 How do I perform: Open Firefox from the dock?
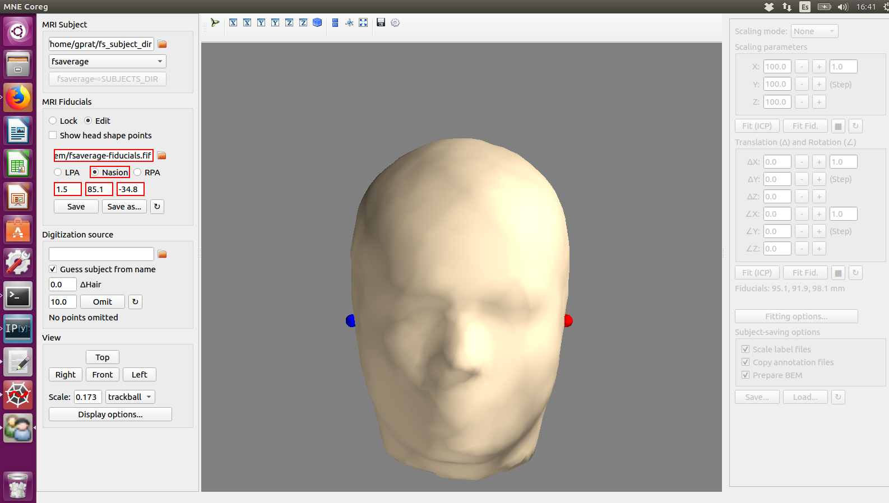[x=18, y=98]
